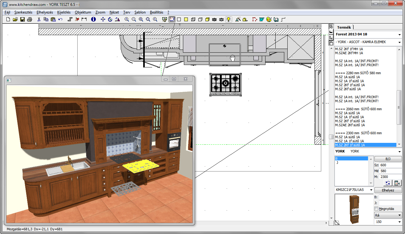This screenshot has height=234, width=405.
Task: Open the KMSZC21F7SU1A5 code dropdown
Action: [x=371, y=190]
